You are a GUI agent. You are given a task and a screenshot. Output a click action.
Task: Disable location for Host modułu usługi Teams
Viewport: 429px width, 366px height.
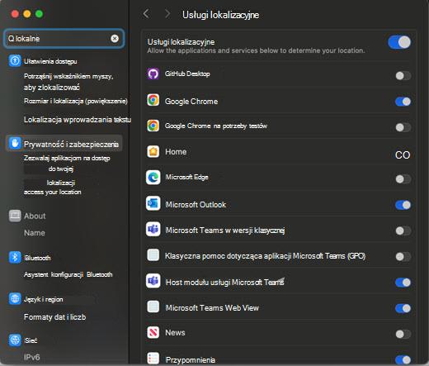click(x=403, y=283)
